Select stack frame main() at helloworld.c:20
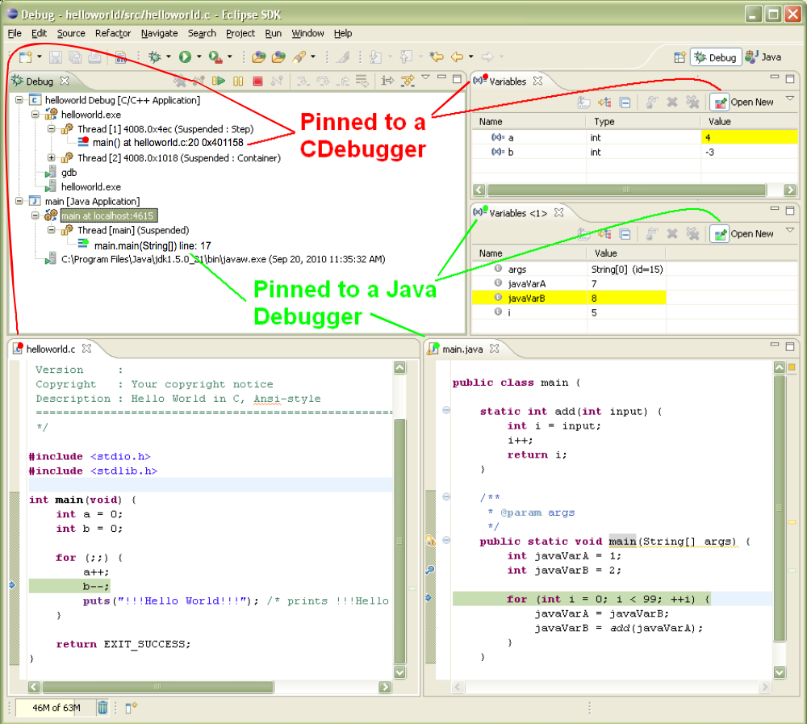Screen dimensions: 807x724 (168, 143)
